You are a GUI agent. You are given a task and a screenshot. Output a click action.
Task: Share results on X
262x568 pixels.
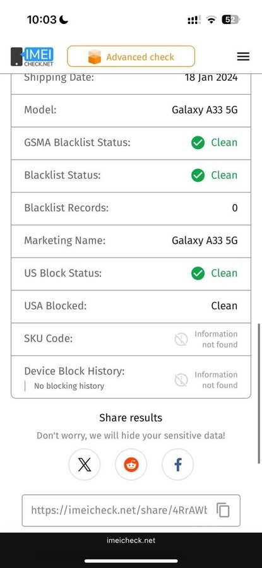click(85, 464)
